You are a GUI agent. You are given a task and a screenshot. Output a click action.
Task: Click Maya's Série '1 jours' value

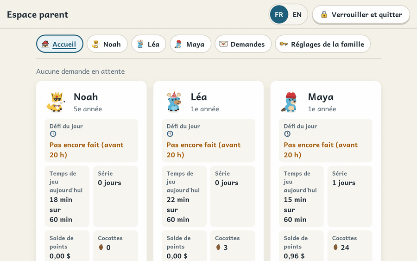point(344,183)
